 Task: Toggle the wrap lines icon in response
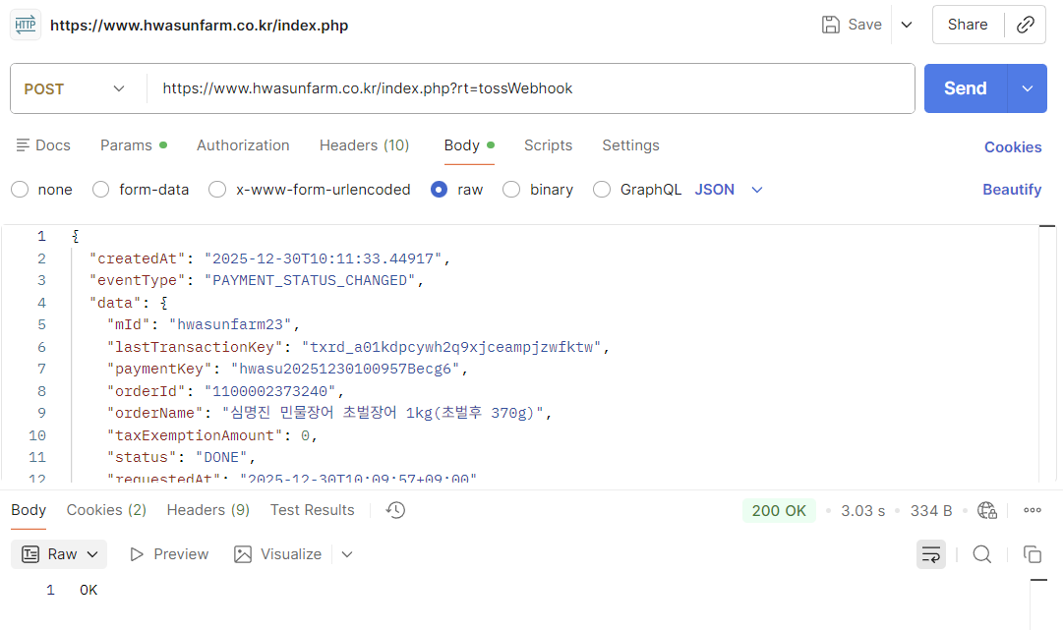930,554
